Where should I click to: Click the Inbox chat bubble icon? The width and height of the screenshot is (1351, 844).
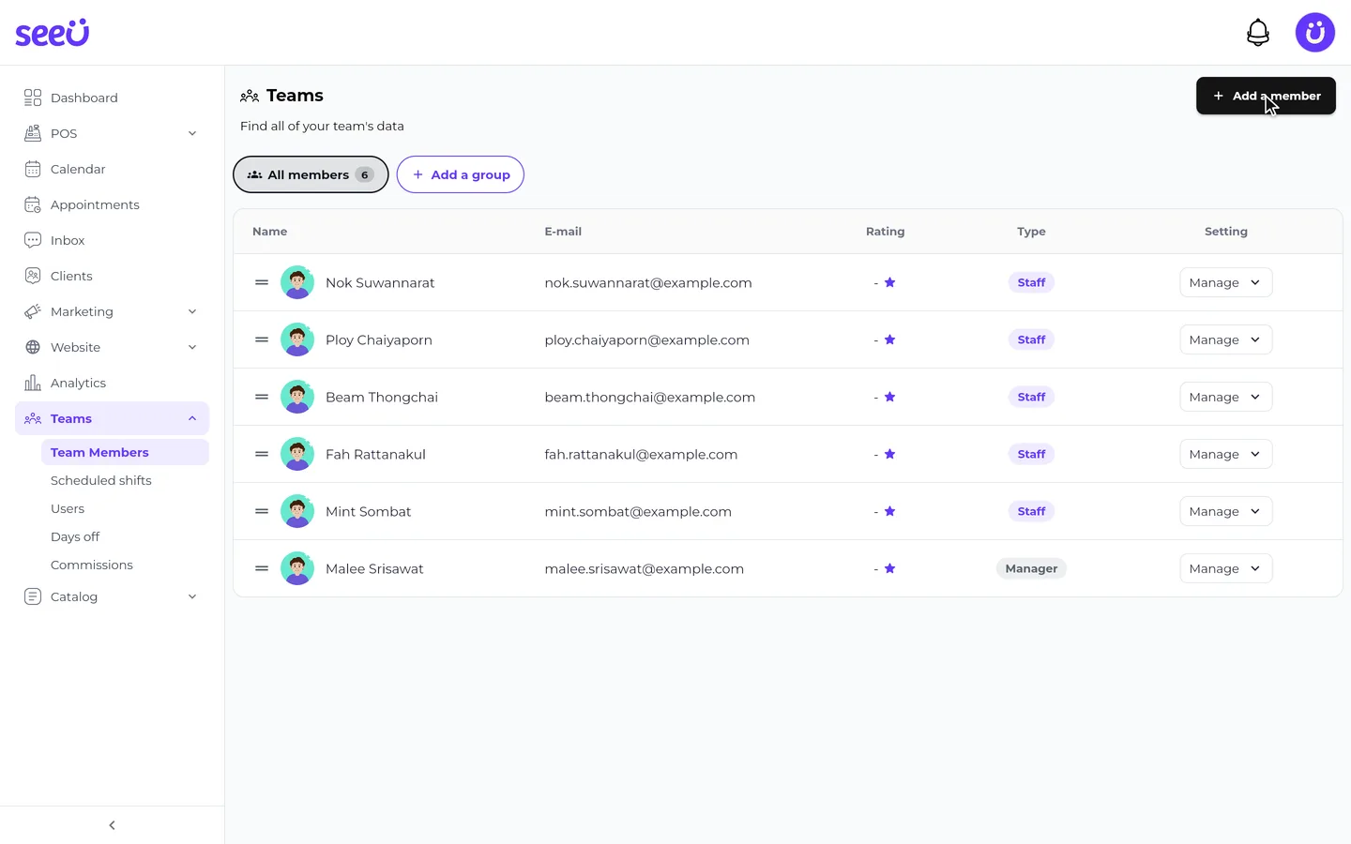tap(33, 240)
